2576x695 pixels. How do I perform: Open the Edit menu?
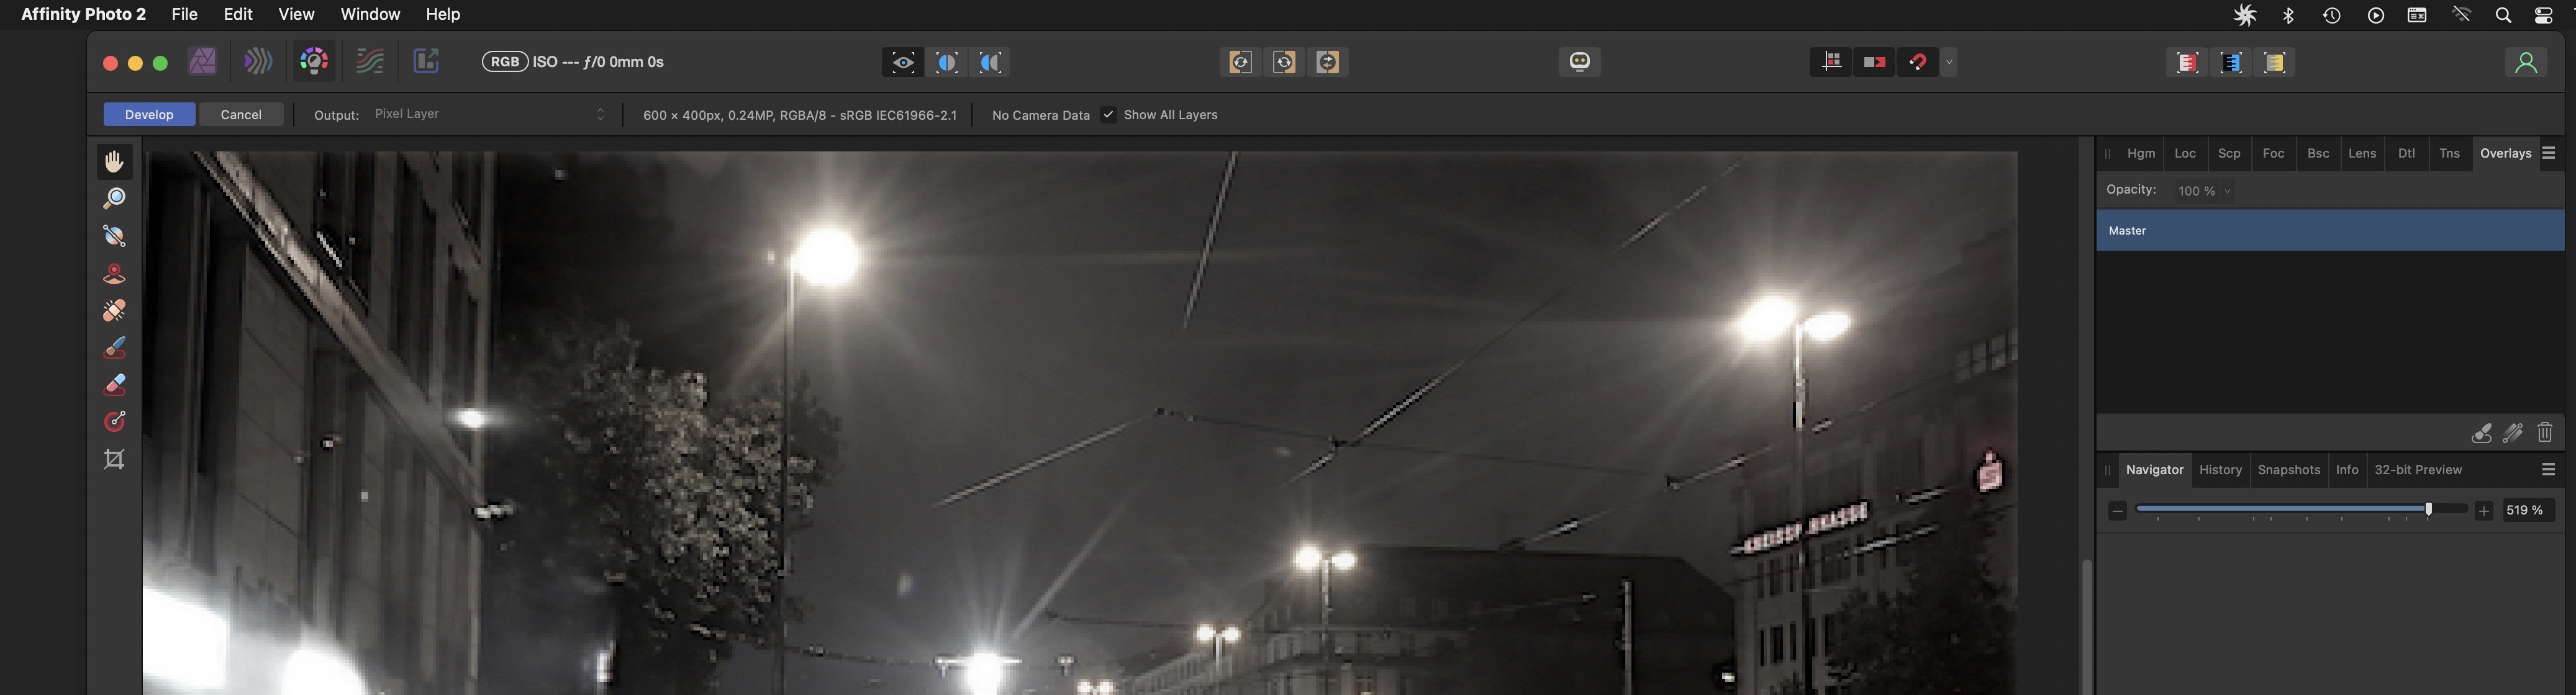[x=238, y=14]
